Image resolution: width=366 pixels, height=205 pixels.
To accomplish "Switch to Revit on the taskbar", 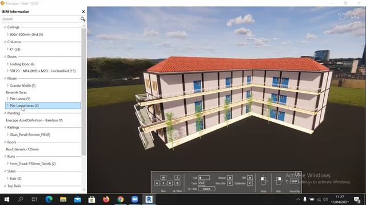I will coord(149,199).
